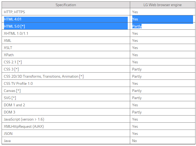Image resolution: width=196 pixels, height=146 pixels.
Task: Select the JavaScript (version > 1.6) cell
Action: [x=24, y=119]
